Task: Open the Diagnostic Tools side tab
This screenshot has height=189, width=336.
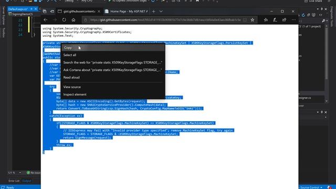Action: pyautogui.click(x=332, y=16)
